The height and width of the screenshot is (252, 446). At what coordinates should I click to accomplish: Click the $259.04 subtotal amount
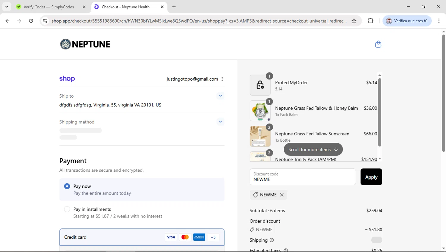[374, 211]
